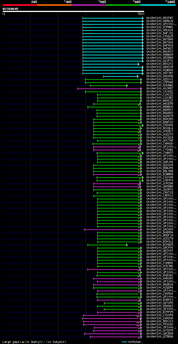Screen dimensions: 178x344
Task: Click hit label UniRef100_B4FJV1
Action: coord(160,33)
